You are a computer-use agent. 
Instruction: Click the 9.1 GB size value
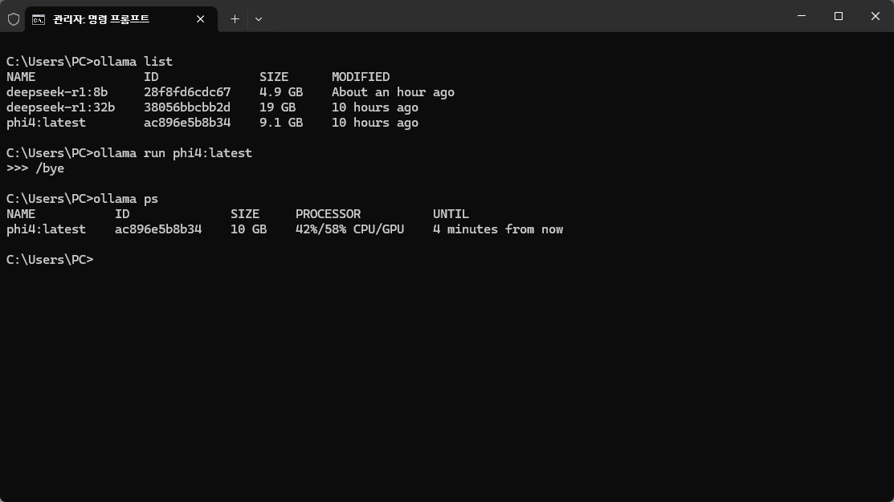click(x=281, y=123)
